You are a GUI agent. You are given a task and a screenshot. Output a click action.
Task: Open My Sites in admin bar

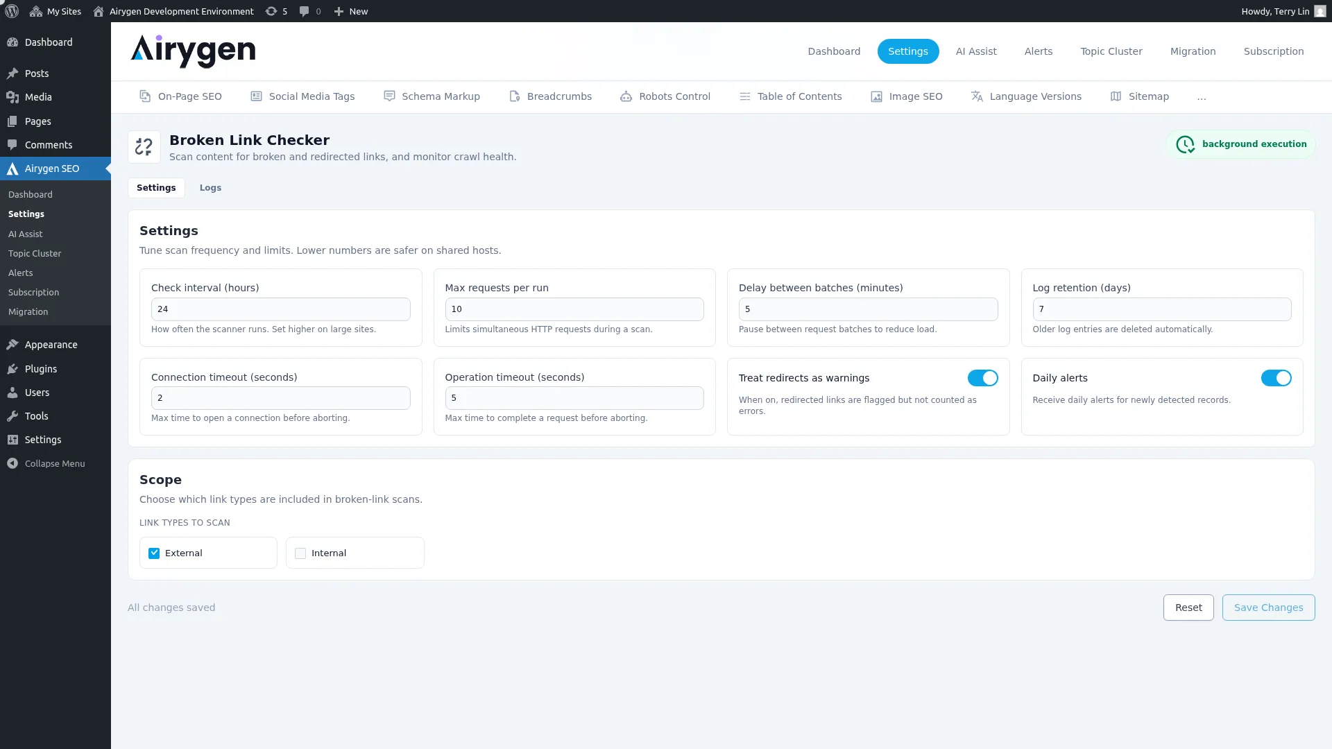click(55, 11)
